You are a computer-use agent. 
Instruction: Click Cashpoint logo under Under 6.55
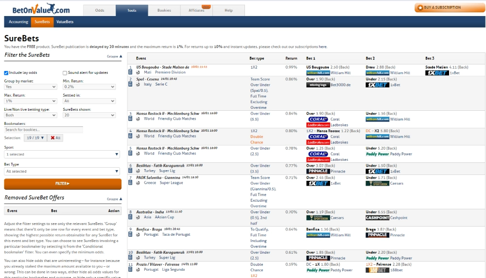[377, 218]
